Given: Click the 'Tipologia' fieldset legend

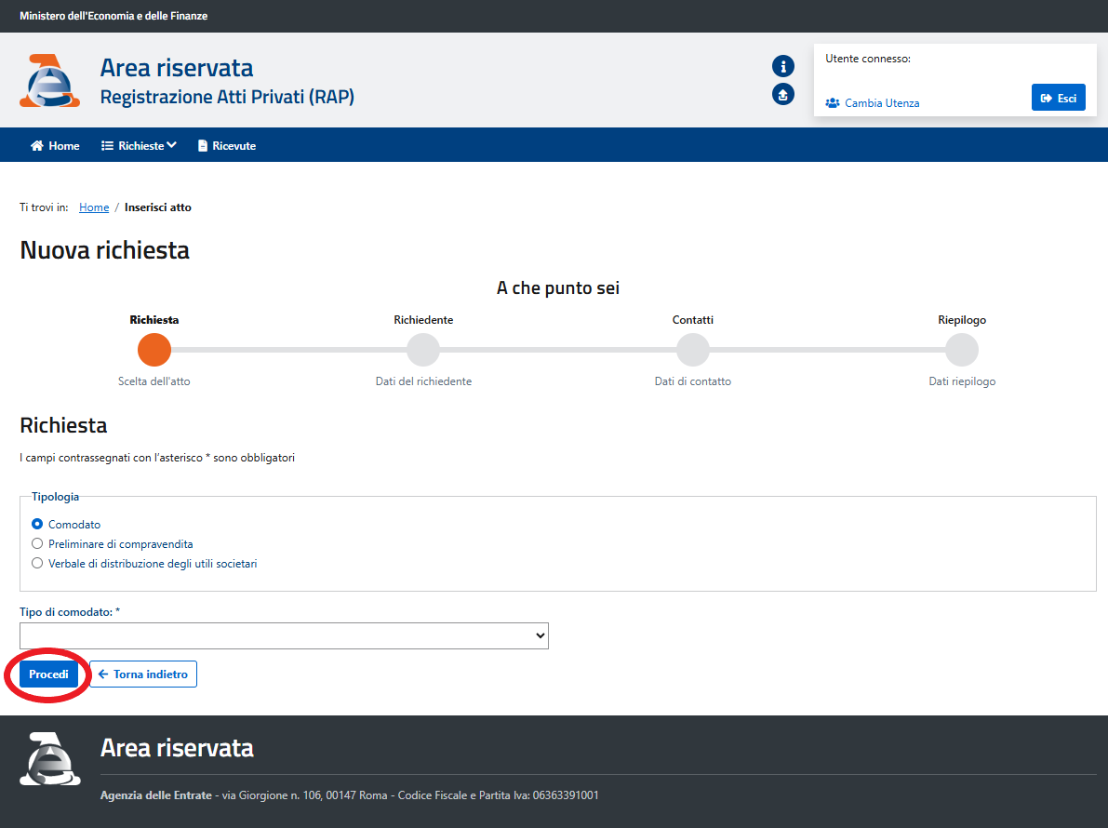Looking at the screenshot, I should click(55, 497).
